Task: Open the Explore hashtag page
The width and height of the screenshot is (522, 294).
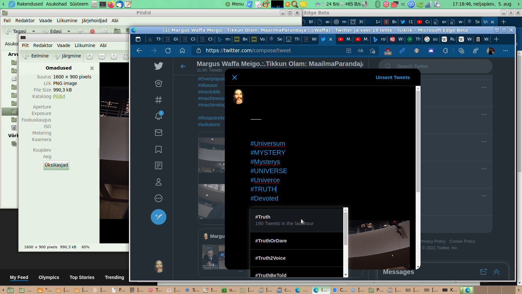Action: tap(159, 100)
